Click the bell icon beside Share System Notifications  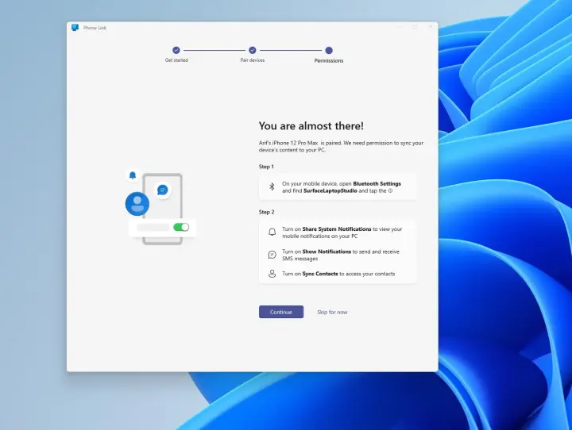(x=272, y=232)
